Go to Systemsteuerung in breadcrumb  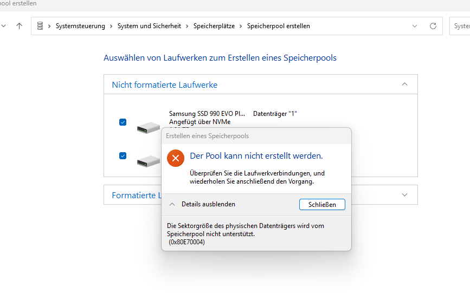click(80, 26)
